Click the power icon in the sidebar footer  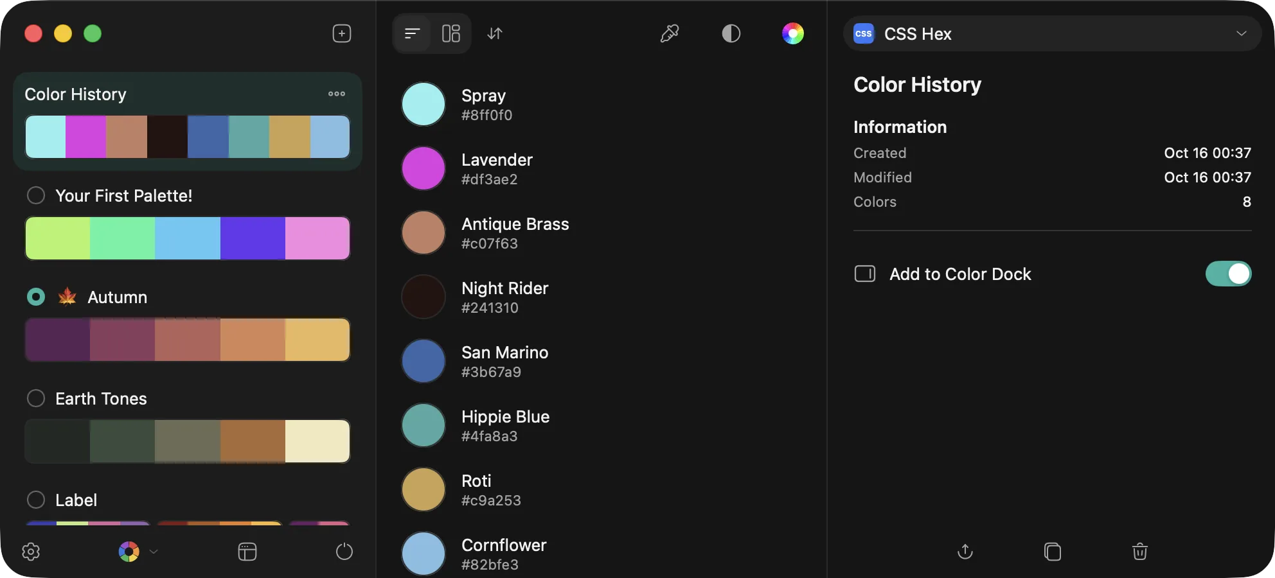[344, 552]
